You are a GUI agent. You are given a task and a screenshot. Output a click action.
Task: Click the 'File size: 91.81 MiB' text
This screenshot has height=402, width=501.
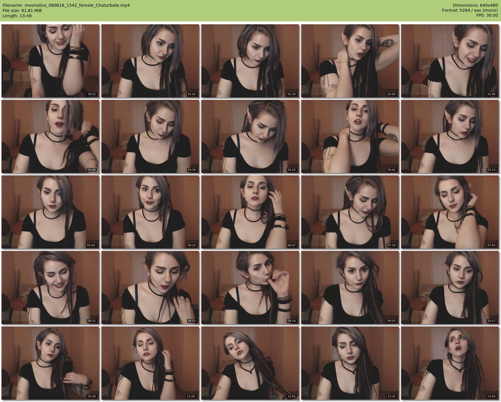coord(22,11)
